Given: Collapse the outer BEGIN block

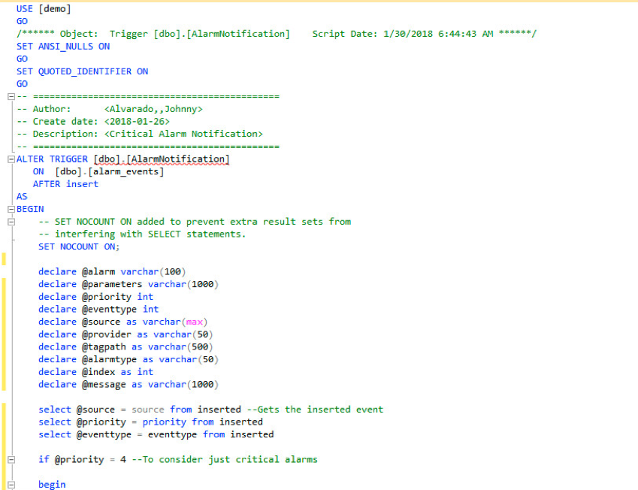Looking at the screenshot, I should (x=11, y=209).
